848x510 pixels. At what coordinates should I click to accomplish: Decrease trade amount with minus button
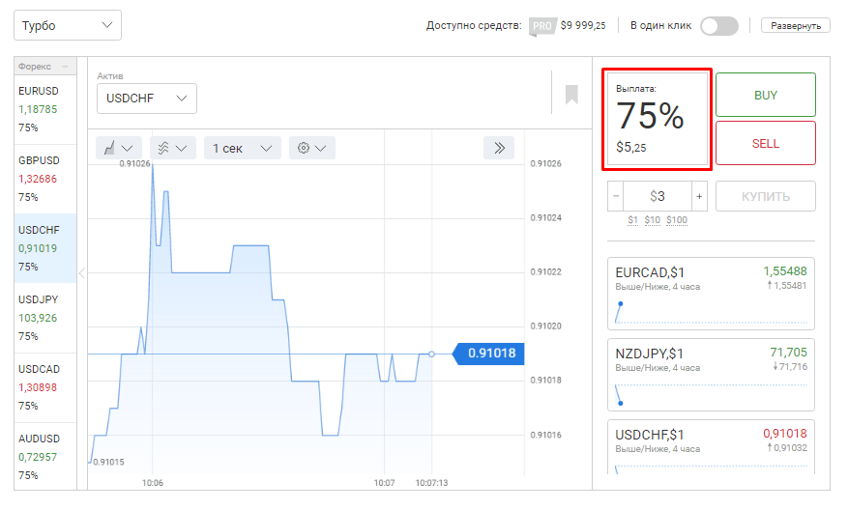(x=616, y=196)
